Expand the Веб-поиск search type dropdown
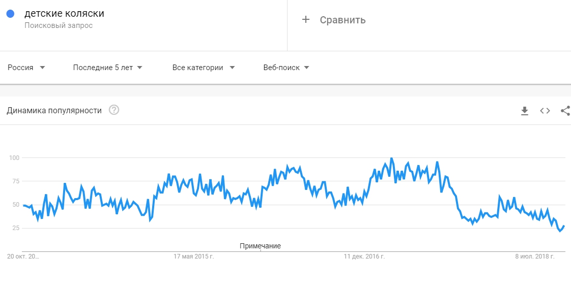The width and height of the screenshot is (571, 289). tap(286, 68)
